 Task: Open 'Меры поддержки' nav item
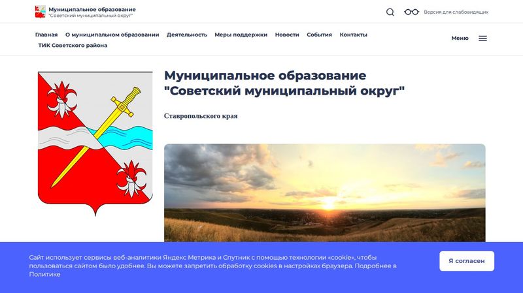(241, 35)
